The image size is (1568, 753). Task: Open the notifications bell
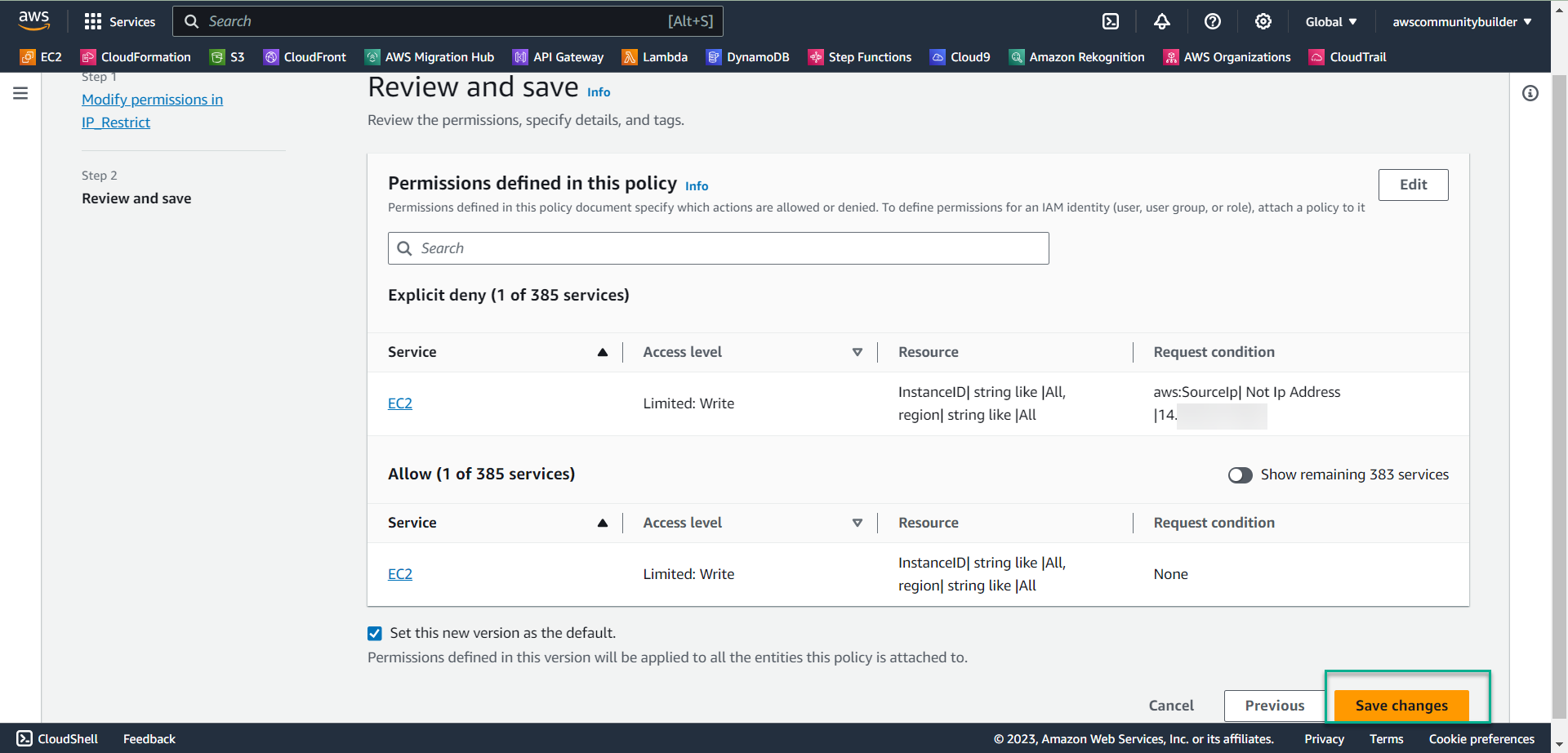pos(1161,21)
